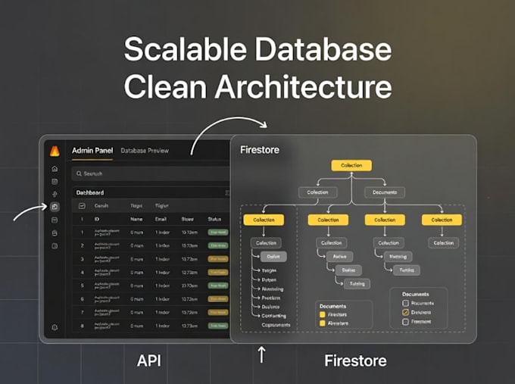Click the green status badge in row 5
Image resolution: width=515 pixels, height=384 pixels.
point(218,286)
